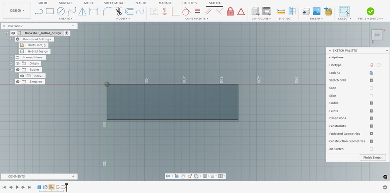The width and height of the screenshot is (390, 193).
Task: Select the Mirror sketch tool
Action: pyautogui.click(x=82, y=11)
